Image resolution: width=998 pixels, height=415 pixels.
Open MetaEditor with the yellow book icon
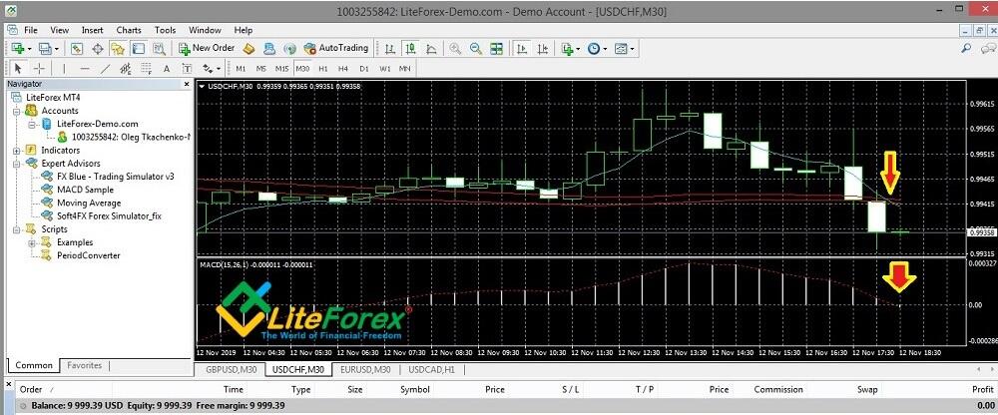[x=249, y=48]
